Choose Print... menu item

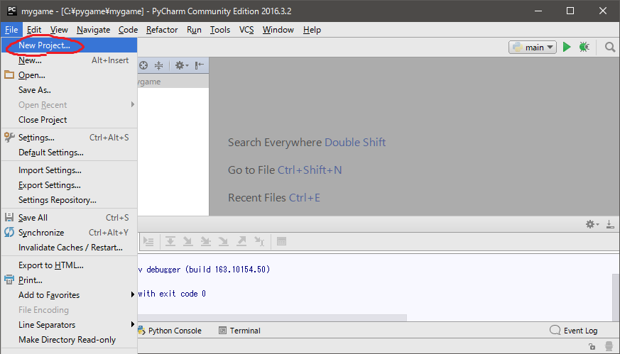[69, 280]
